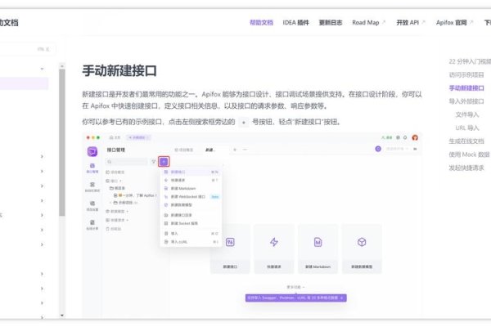Jump to the 文件导入 sub-entry
Screen dimensions: 491x327
467,114
